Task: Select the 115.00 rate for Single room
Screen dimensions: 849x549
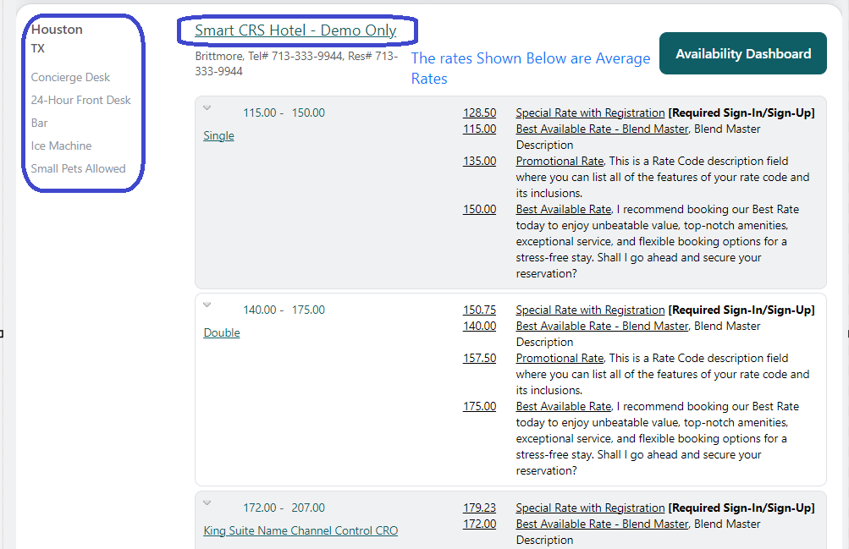Action: coord(479,129)
